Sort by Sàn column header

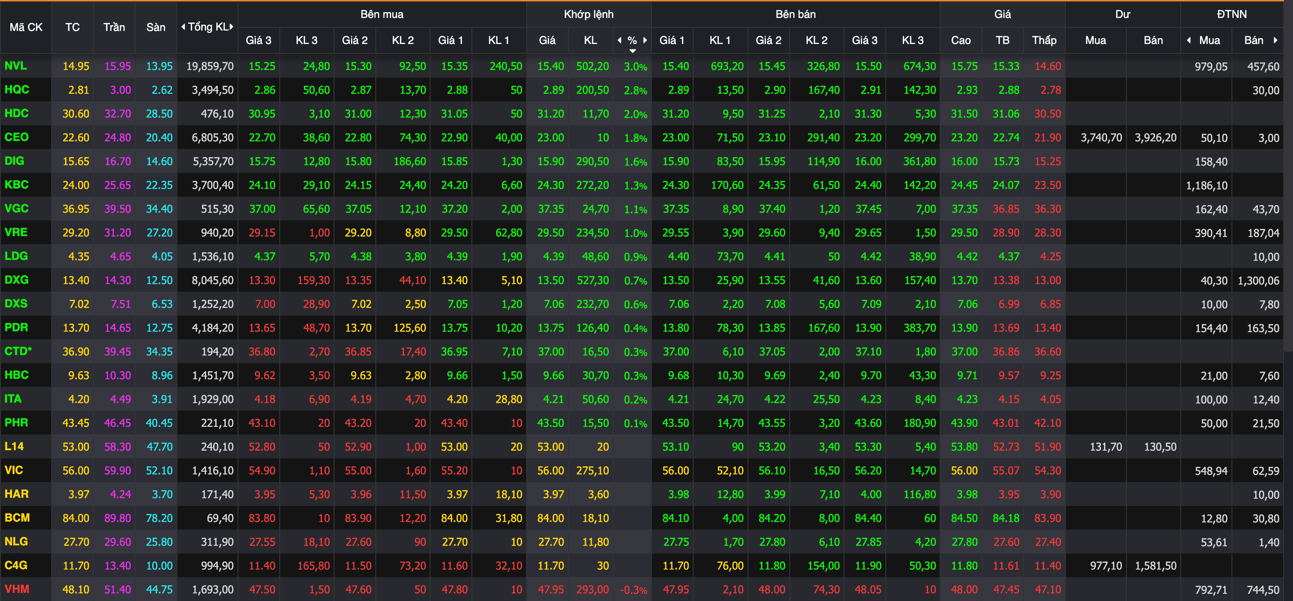pos(156,27)
